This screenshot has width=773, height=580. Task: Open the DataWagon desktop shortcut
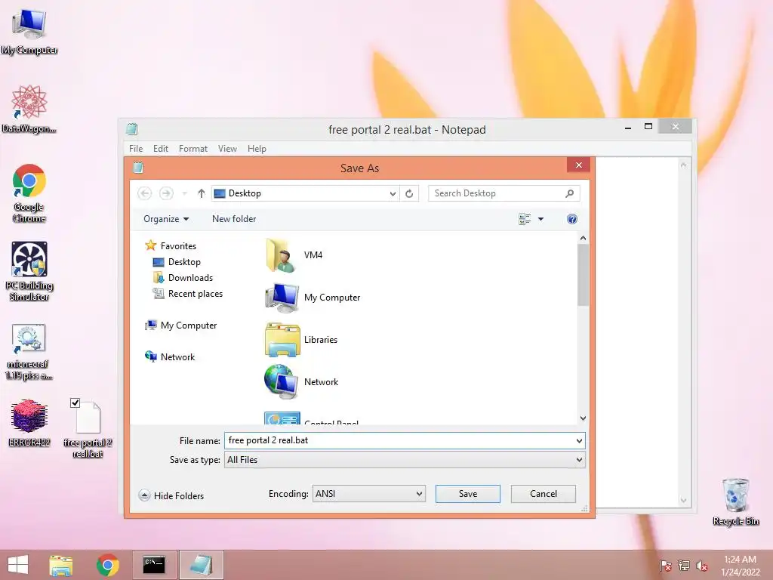pos(29,109)
